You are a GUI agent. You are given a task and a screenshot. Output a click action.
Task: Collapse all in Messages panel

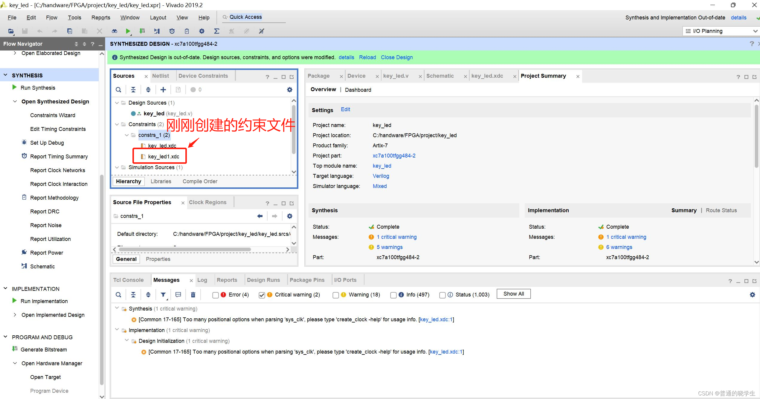pos(133,295)
